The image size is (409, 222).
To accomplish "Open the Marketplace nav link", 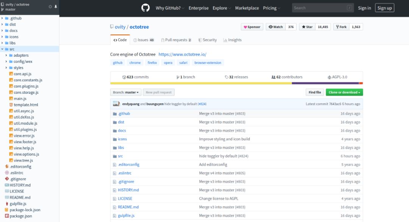I will point(247,8).
